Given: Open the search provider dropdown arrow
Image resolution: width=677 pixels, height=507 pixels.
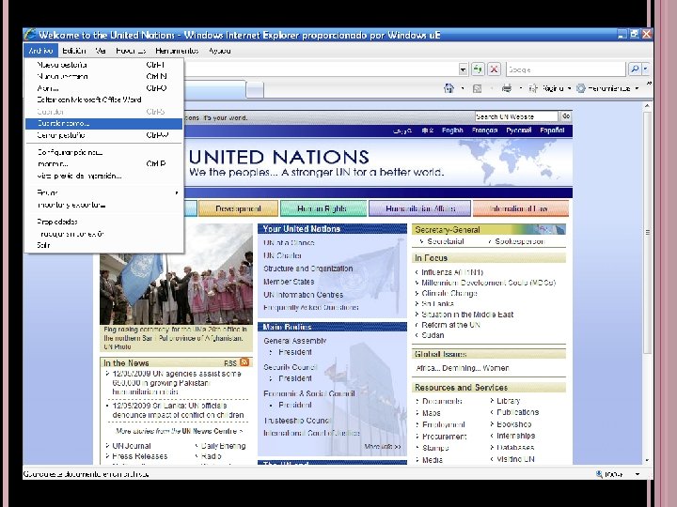Looking at the screenshot, I should click(645, 69).
